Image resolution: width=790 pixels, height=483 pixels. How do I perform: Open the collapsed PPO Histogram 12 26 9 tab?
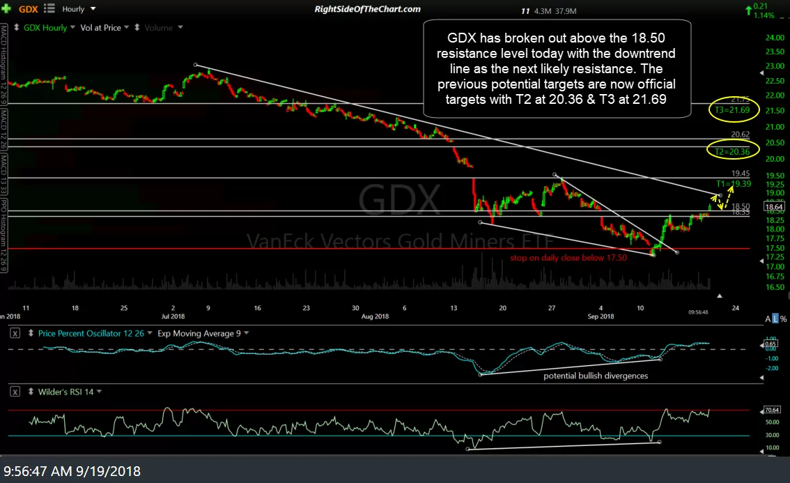tap(3, 236)
